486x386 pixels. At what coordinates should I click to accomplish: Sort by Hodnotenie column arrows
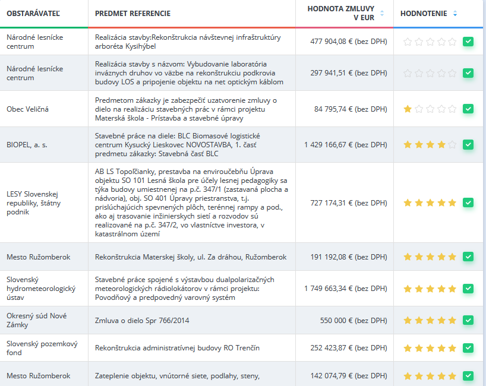point(455,13)
